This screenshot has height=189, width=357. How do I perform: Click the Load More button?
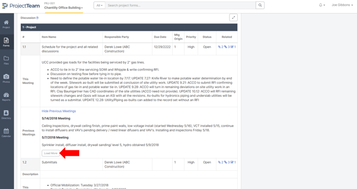pos(50,153)
